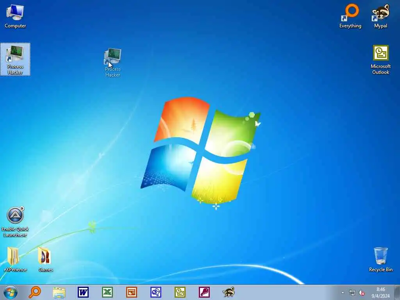The image size is (400, 300).
Task: Select the Mypal browser desktop shortcut
Action: (x=380, y=16)
